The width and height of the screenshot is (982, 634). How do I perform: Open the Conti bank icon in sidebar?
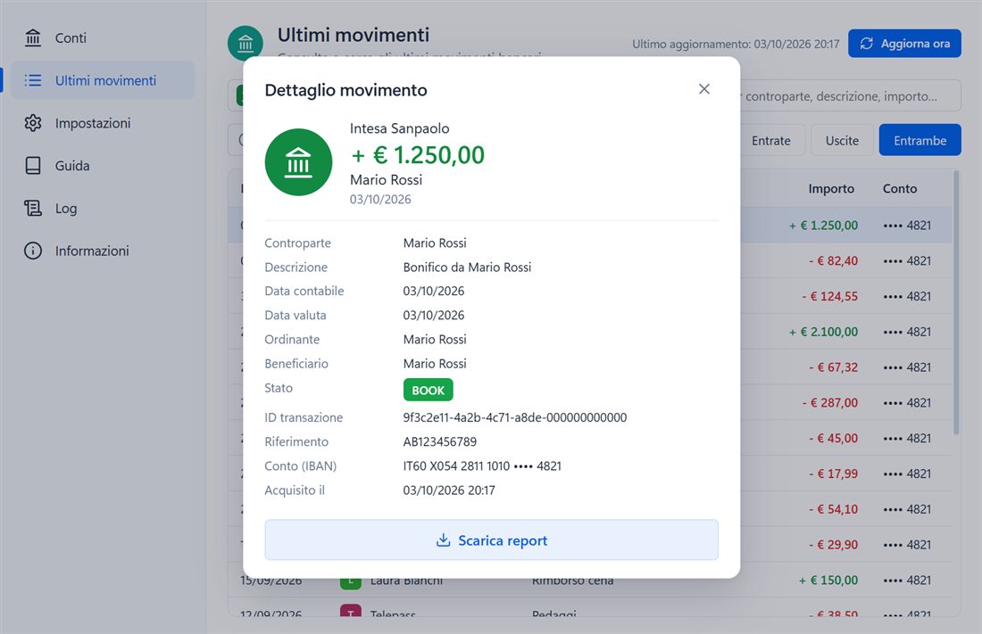32,38
